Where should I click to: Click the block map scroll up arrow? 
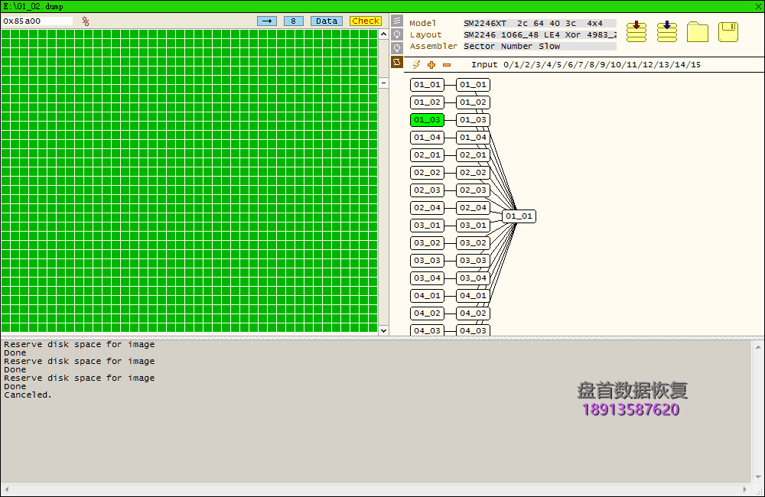click(x=383, y=34)
